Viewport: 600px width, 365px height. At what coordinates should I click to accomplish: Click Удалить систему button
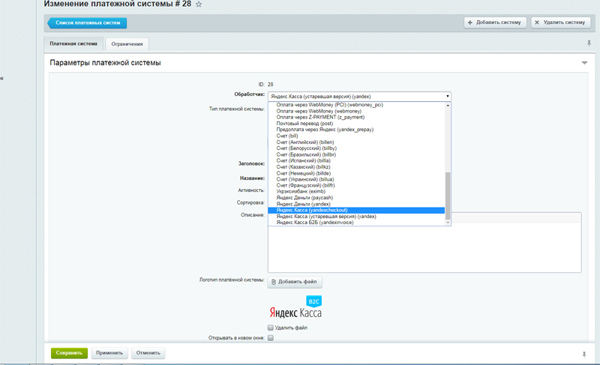pyautogui.click(x=560, y=22)
